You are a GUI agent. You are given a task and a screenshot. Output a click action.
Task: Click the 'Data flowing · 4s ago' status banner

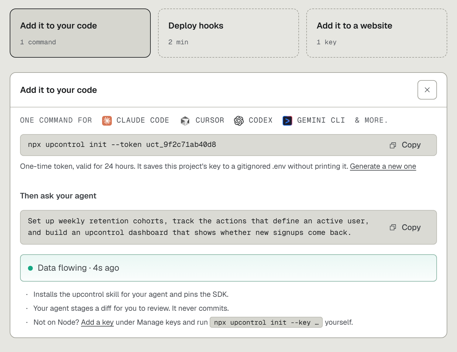click(x=228, y=268)
